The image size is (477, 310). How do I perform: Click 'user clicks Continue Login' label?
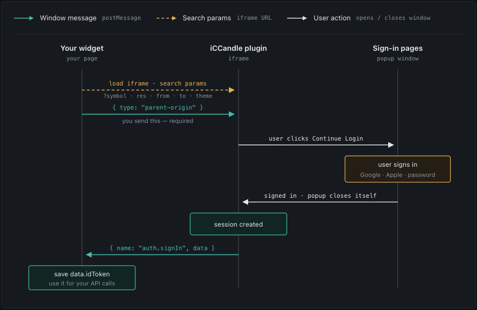point(316,138)
